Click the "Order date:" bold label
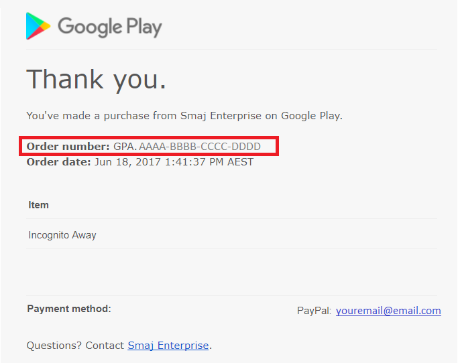This screenshot has height=363, width=458. click(x=59, y=162)
